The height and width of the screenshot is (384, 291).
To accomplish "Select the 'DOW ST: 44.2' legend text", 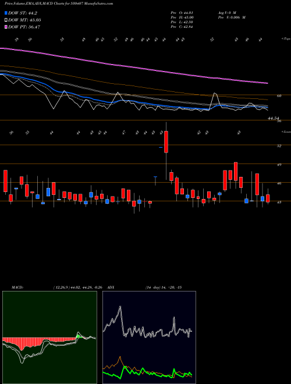I will coord(23,13).
